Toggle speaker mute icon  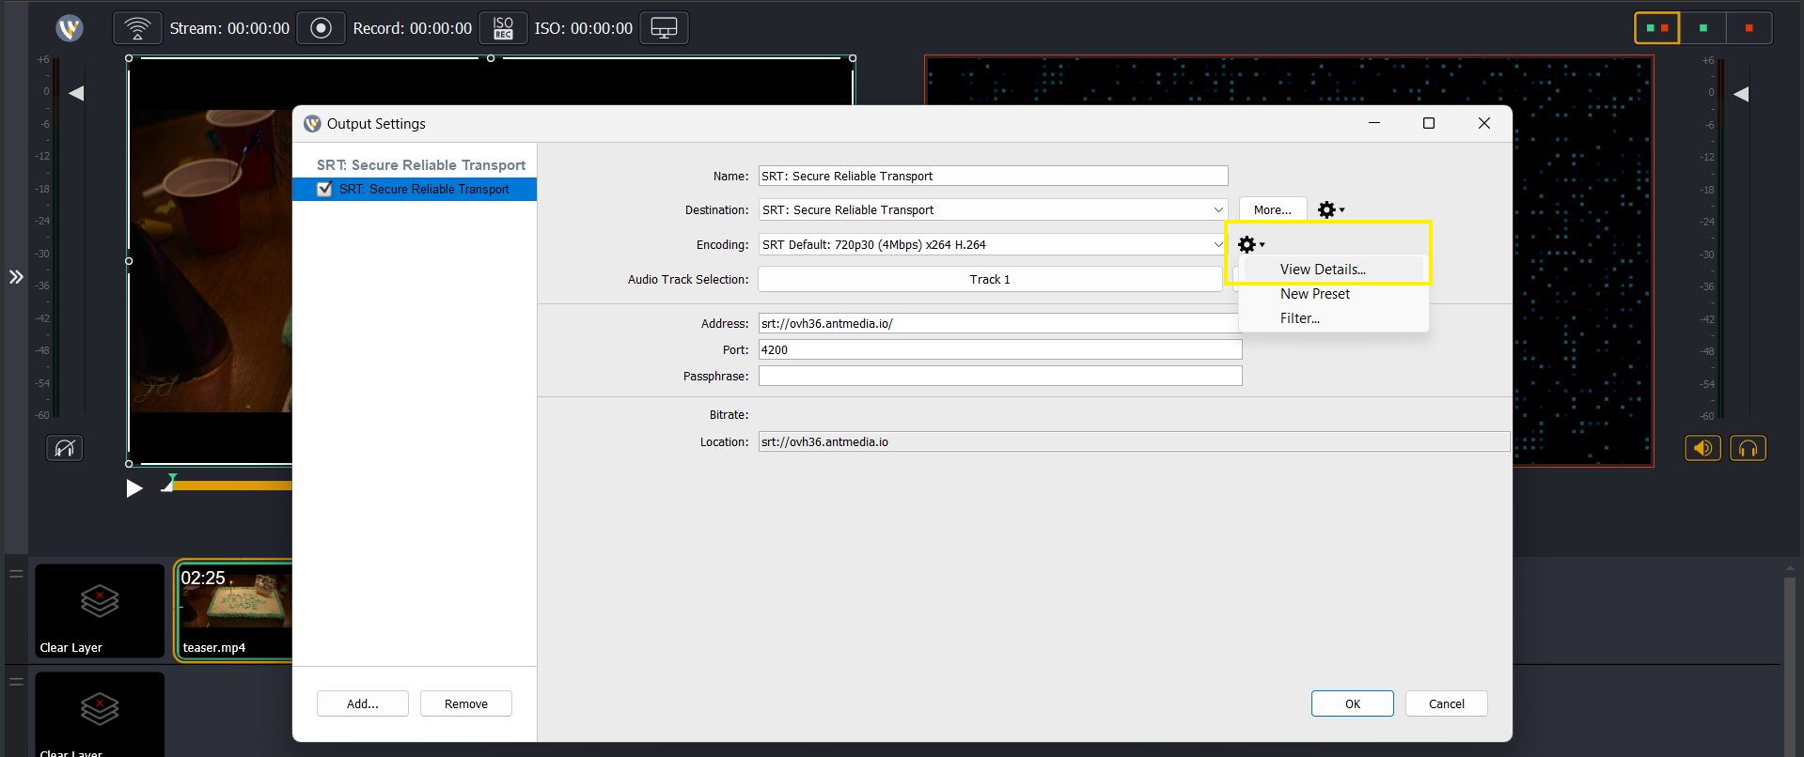(1702, 448)
